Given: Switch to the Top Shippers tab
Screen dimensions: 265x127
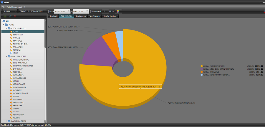Looking at the screenshot, I should [95, 16].
